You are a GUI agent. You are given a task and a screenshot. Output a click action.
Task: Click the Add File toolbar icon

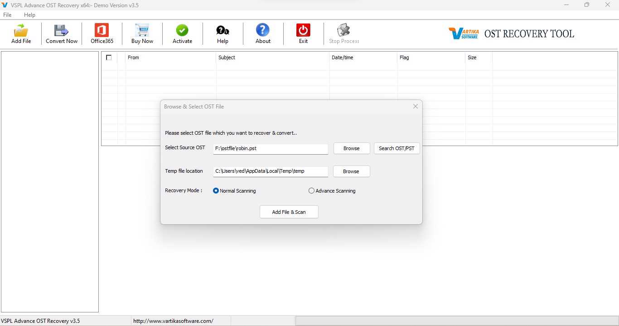tap(21, 31)
